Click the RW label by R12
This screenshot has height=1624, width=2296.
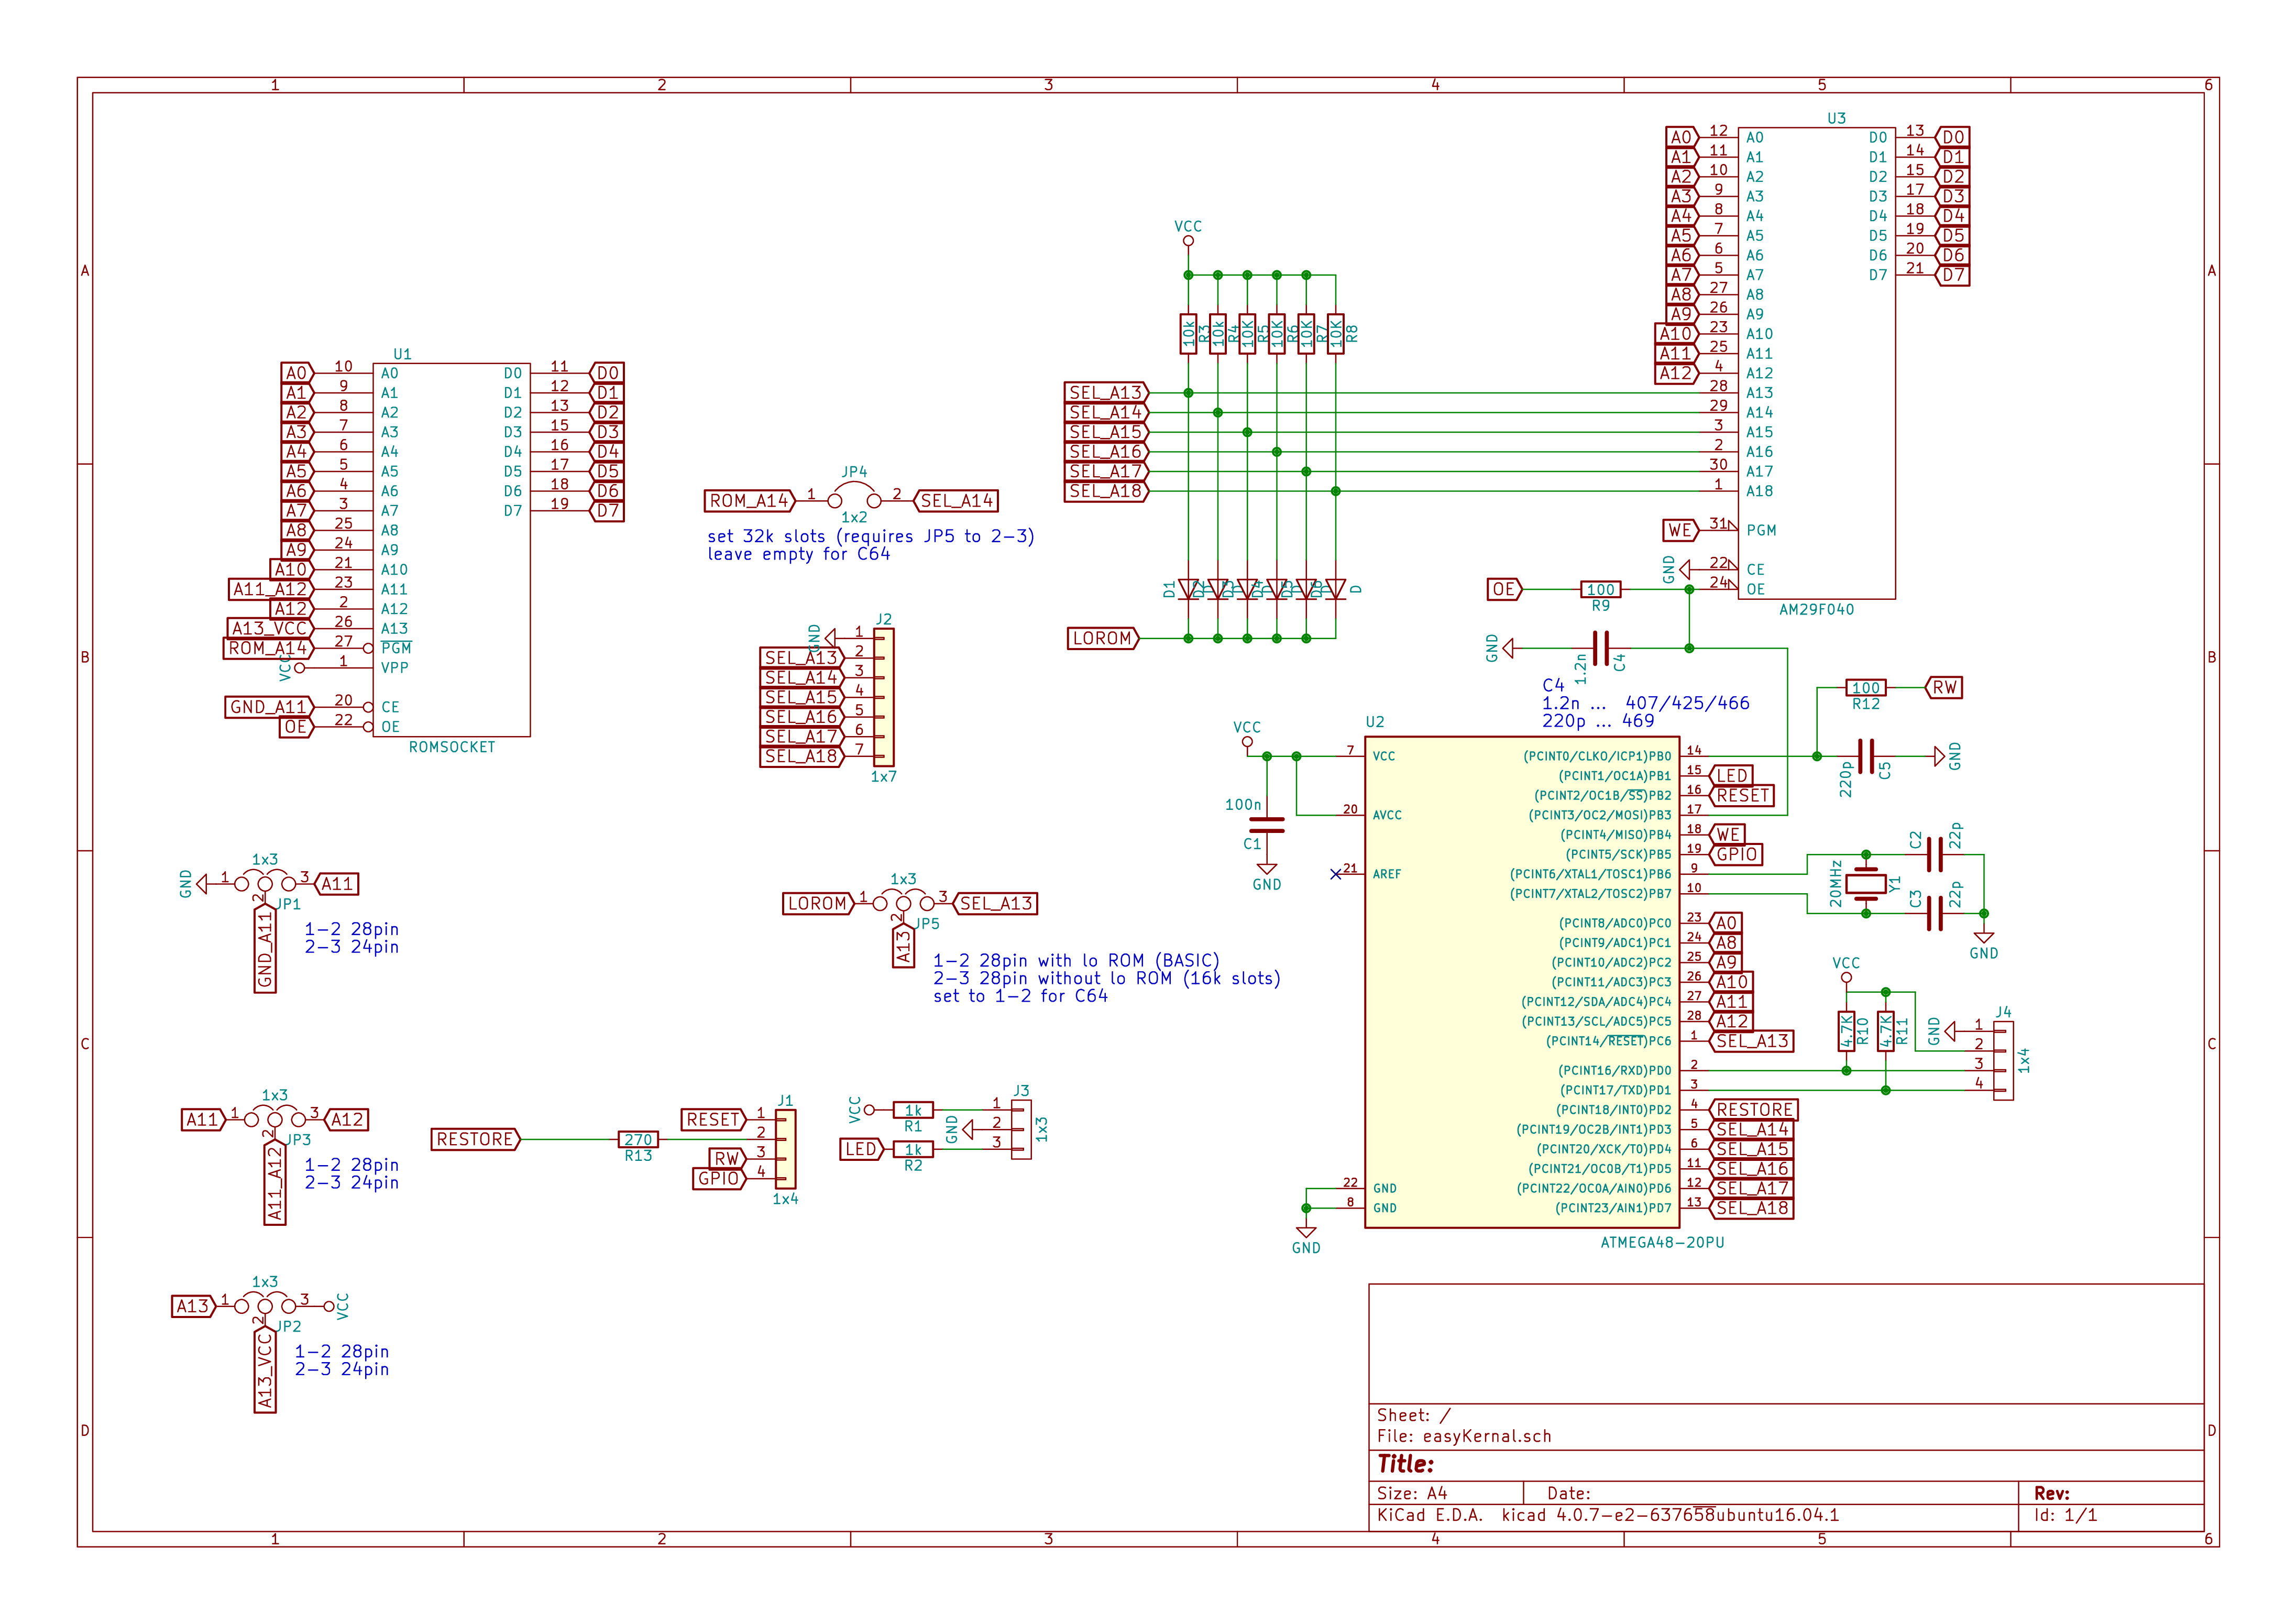point(1944,687)
